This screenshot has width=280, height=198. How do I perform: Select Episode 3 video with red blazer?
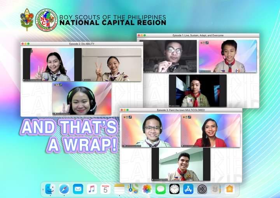(211, 131)
